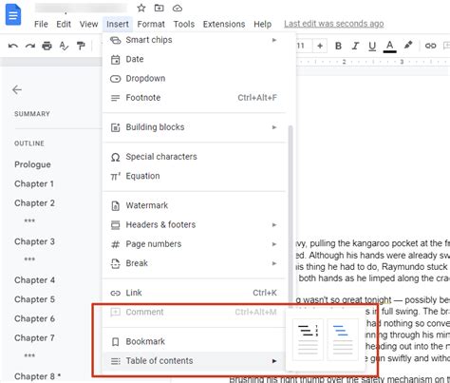
Task: Jump to Chapter 1 in the outline
Action: (34, 183)
